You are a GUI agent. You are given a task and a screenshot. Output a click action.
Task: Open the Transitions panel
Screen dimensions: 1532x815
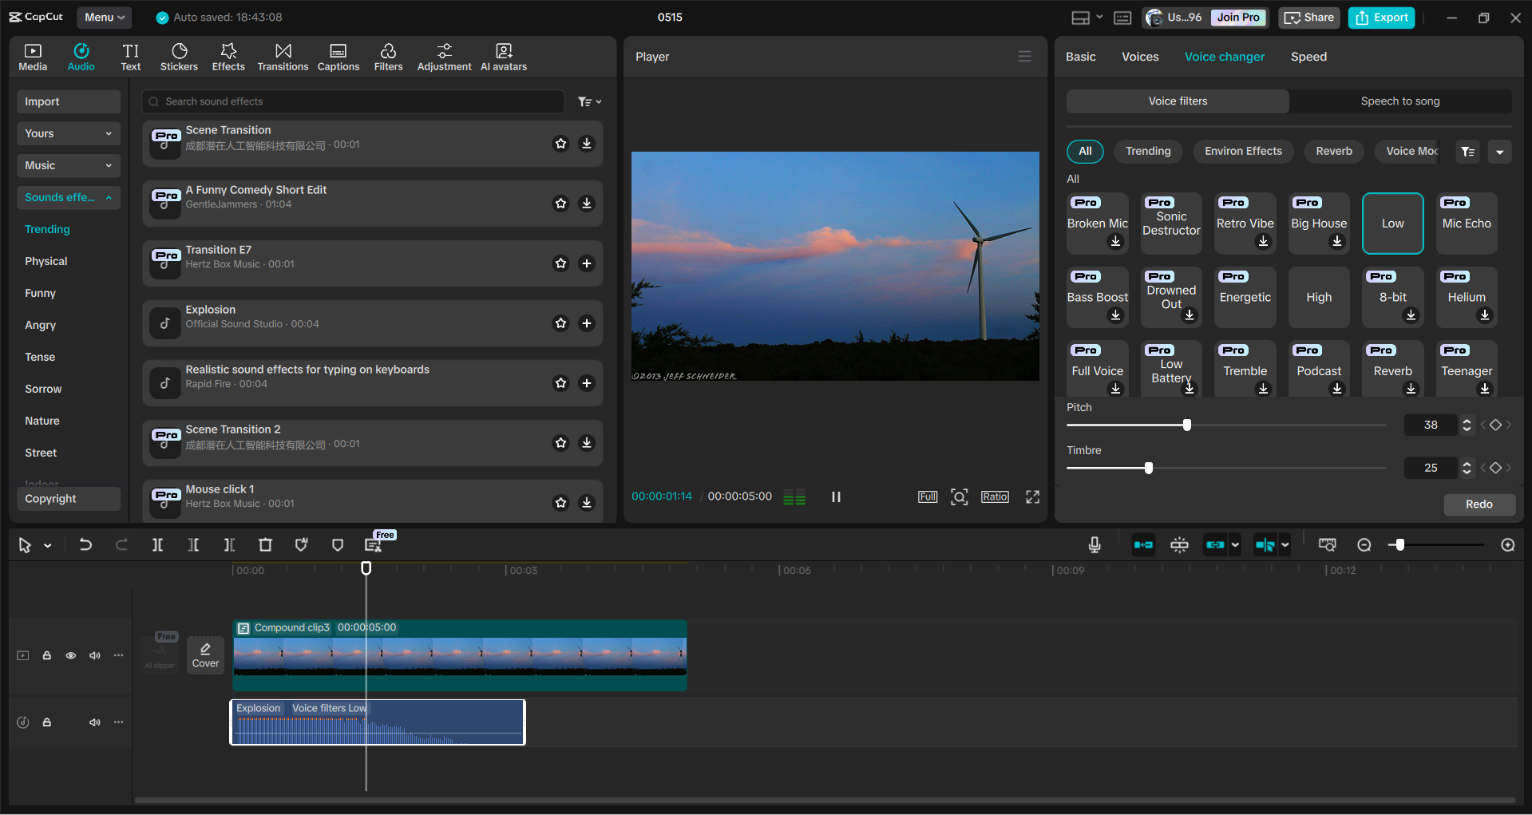(283, 56)
